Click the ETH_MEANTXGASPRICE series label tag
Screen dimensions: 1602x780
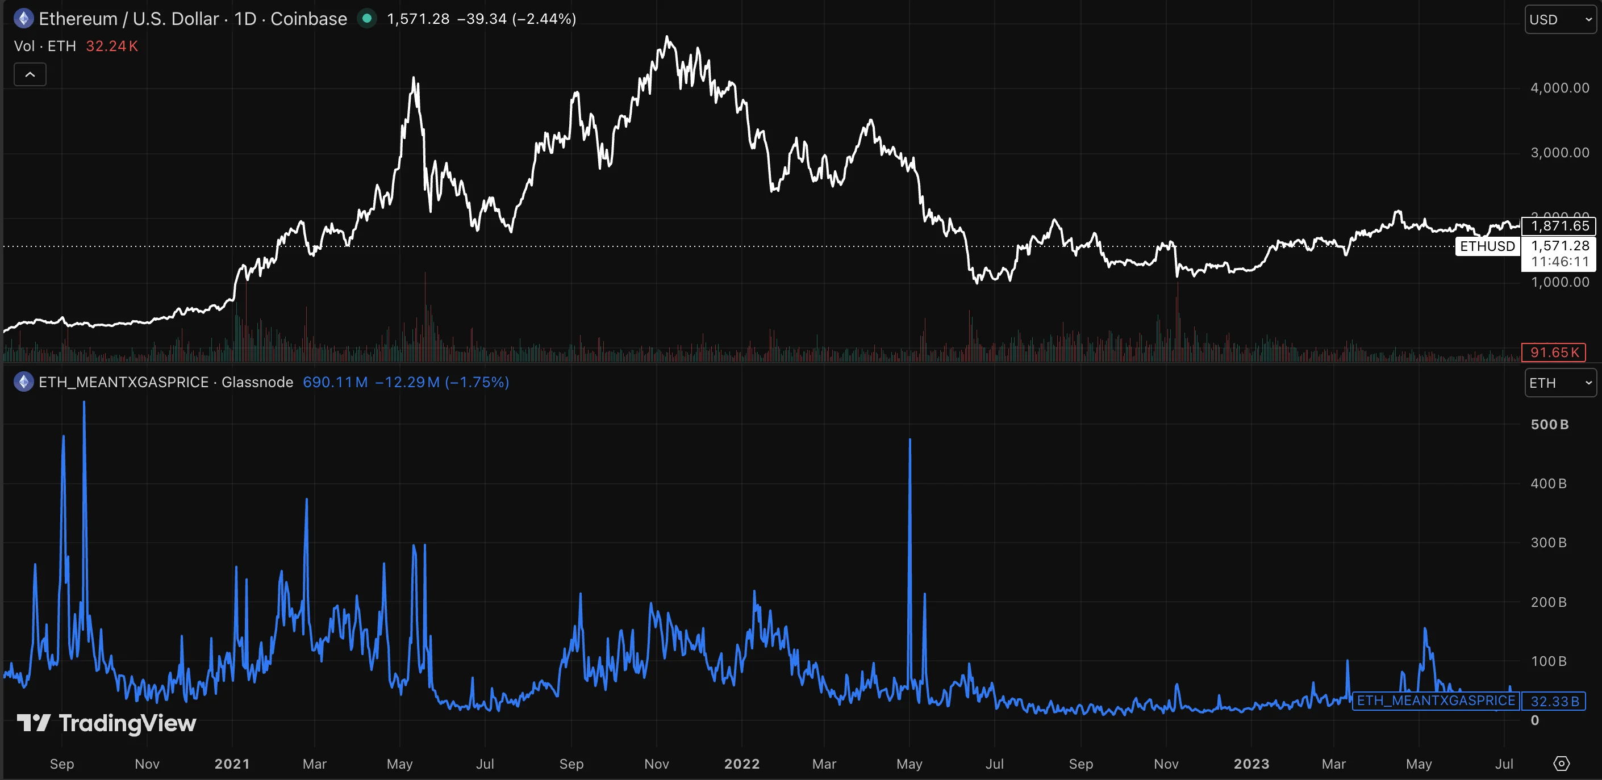[1436, 701]
